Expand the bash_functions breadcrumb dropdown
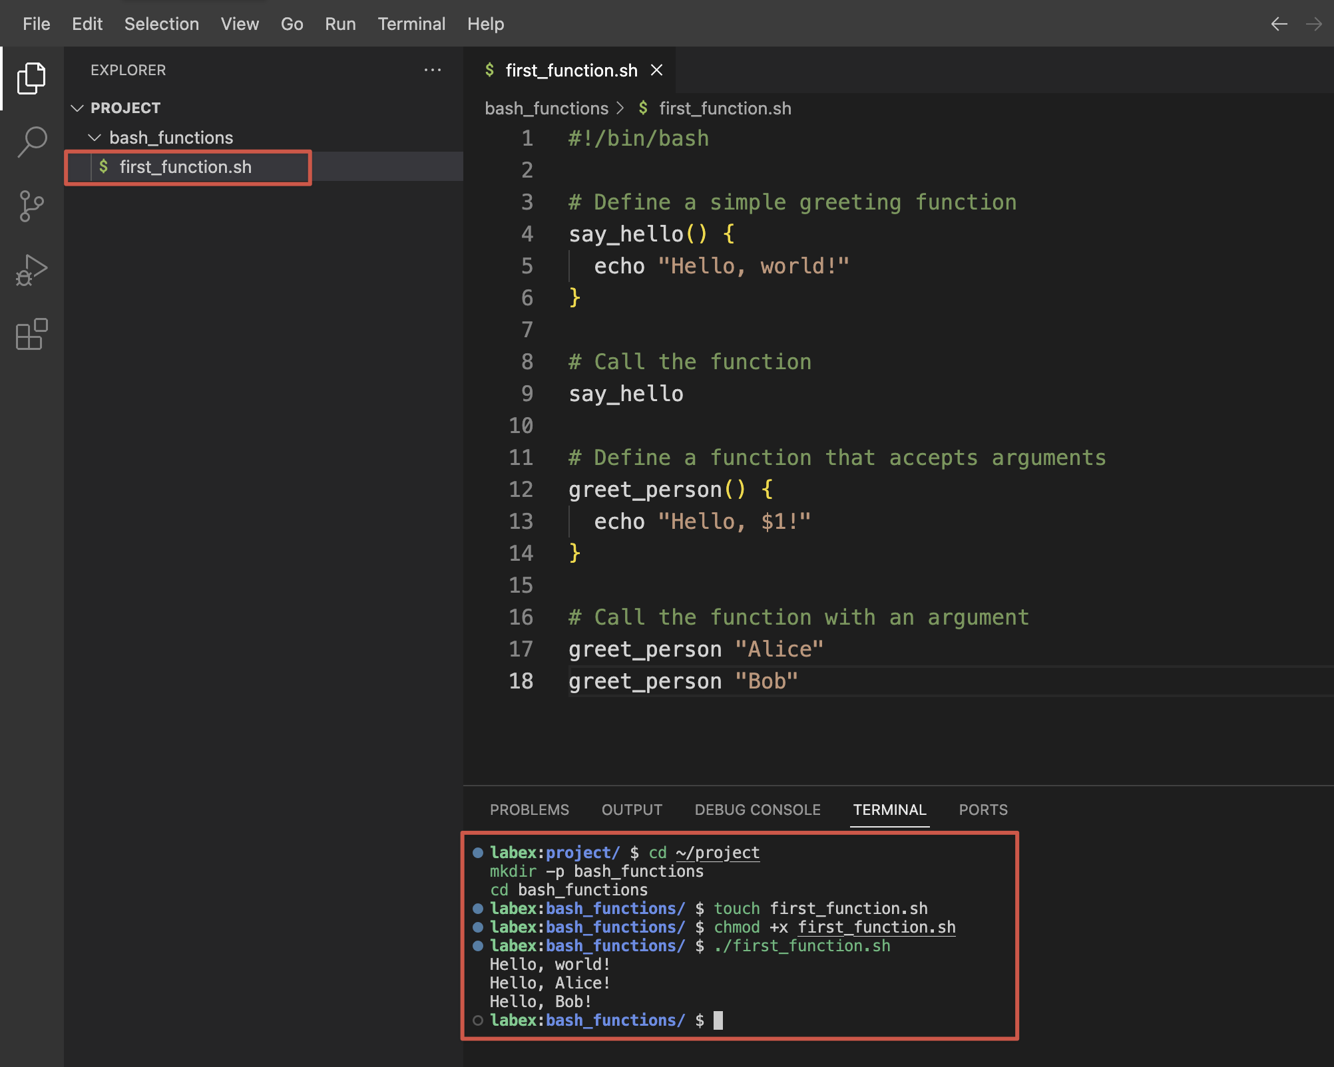1334x1067 pixels. pos(547,108)
